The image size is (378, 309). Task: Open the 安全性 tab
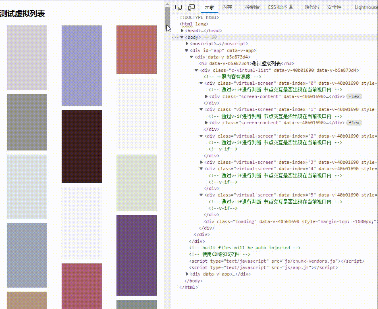click(334, 7)
